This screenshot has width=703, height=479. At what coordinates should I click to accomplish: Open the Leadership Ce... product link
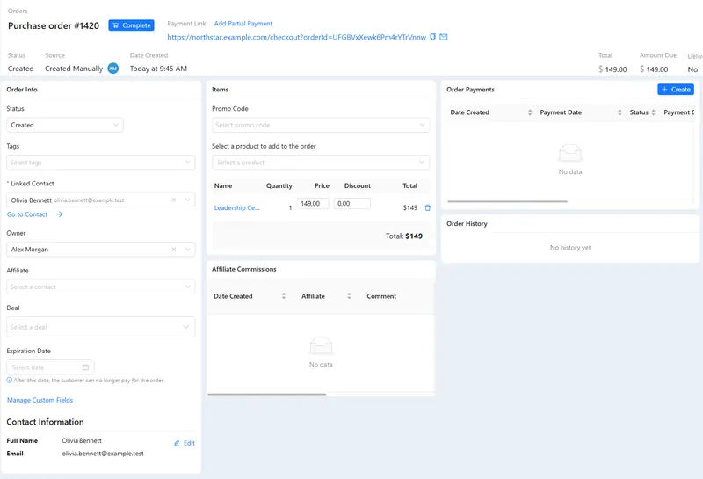coord(236,207)
